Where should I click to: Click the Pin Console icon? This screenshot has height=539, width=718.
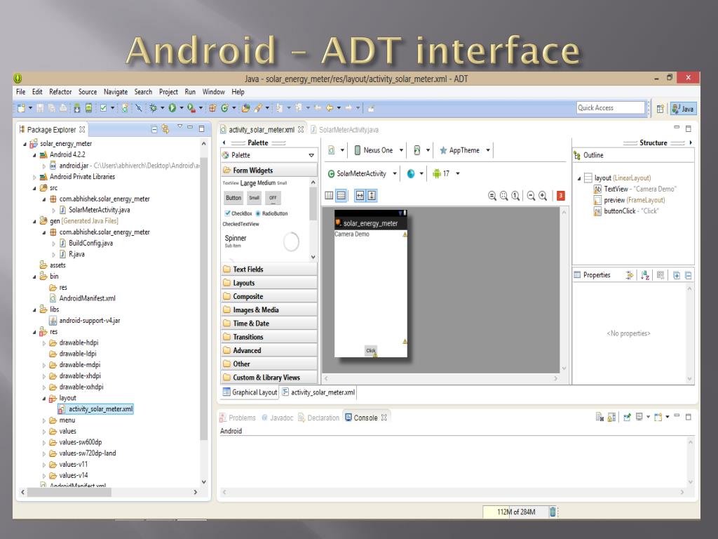tap(628, 417)
